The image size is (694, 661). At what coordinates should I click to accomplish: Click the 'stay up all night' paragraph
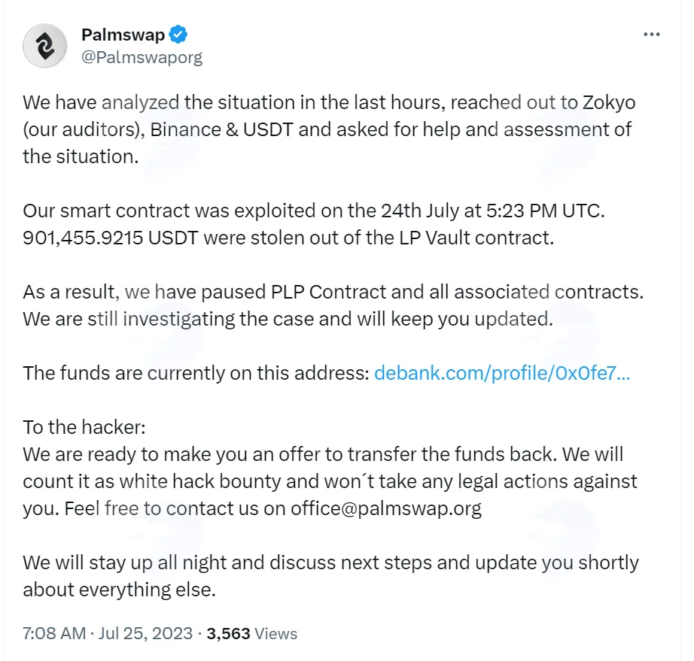[330, 576]
